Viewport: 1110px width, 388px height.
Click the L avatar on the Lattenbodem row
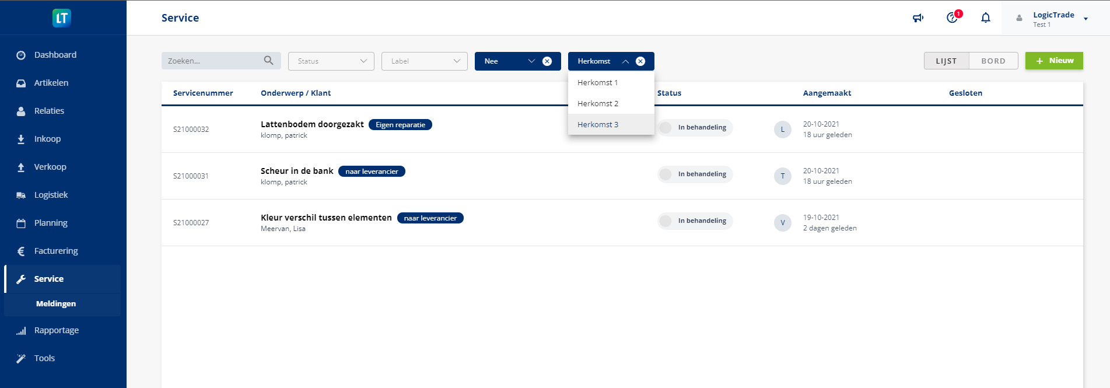[782, 130]
